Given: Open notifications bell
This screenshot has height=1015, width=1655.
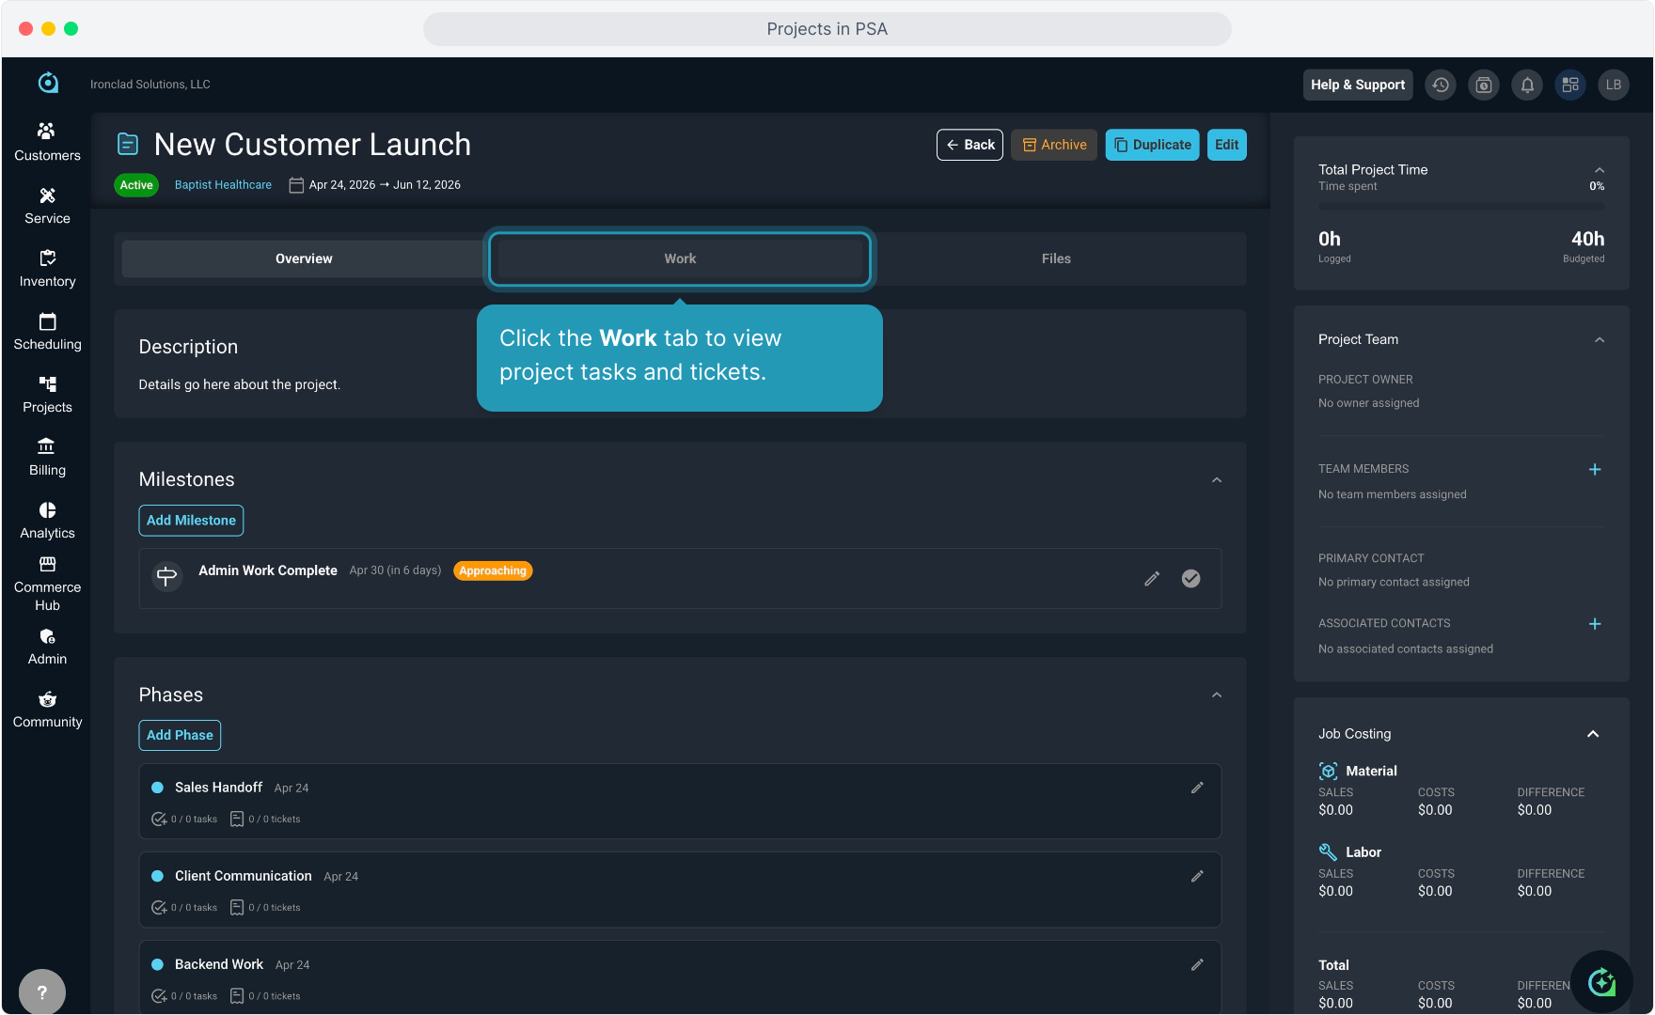Looking at the screenshot, I should point(1527,85).
